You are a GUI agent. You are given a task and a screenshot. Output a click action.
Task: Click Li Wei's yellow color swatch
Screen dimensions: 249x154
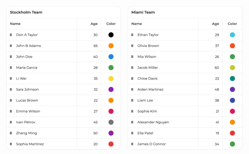(111, 79)
